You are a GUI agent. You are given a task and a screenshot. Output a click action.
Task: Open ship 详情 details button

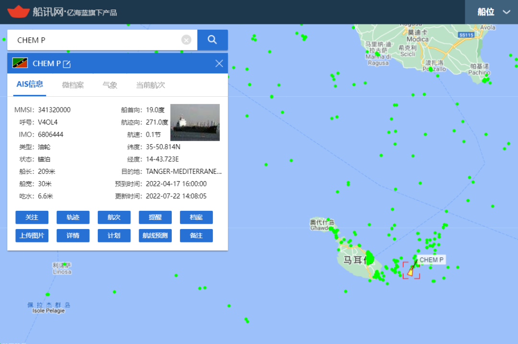coord(73,236)
